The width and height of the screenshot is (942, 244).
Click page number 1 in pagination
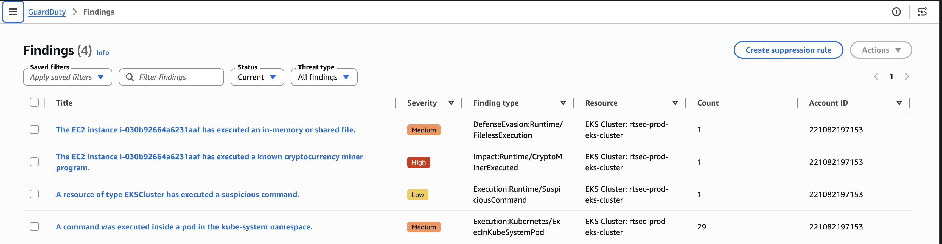click(x=891, y=77)
